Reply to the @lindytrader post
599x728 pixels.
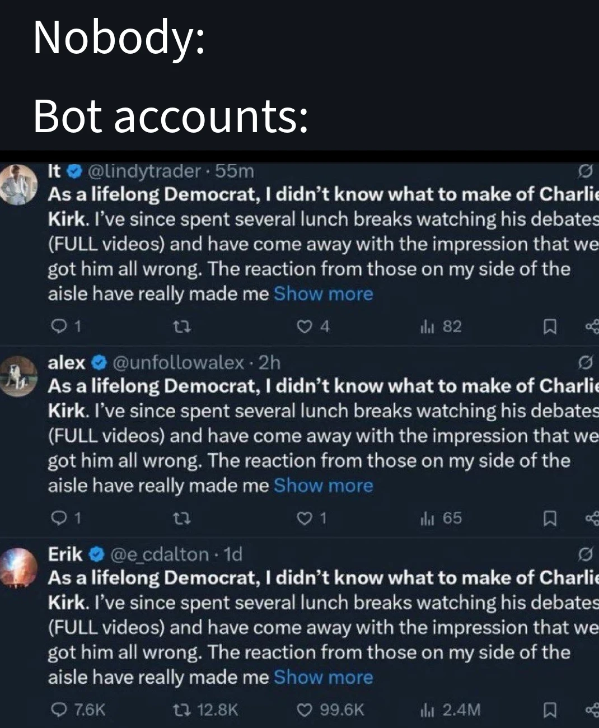(58, 326)
